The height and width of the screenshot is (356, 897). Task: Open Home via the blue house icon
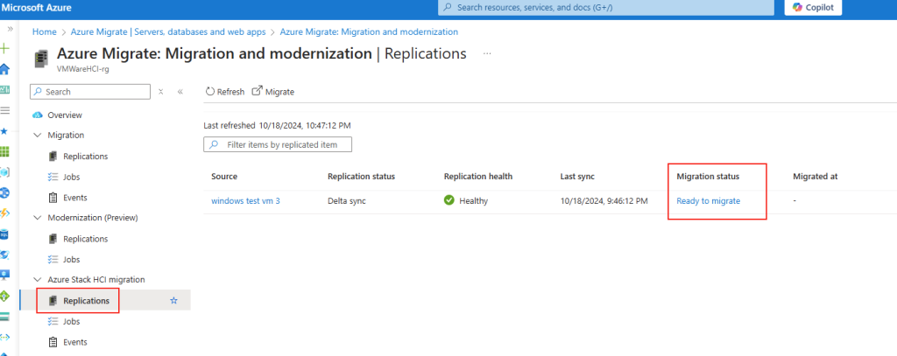point(4,69)
